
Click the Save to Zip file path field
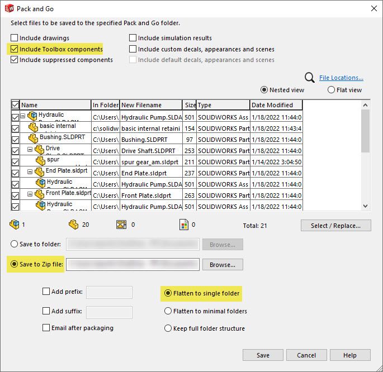tap(133, 264)
